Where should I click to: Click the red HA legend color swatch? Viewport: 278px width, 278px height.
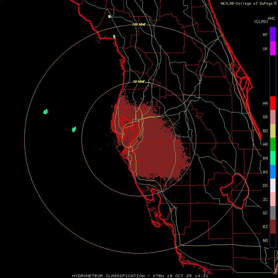[x=273, y=103]
